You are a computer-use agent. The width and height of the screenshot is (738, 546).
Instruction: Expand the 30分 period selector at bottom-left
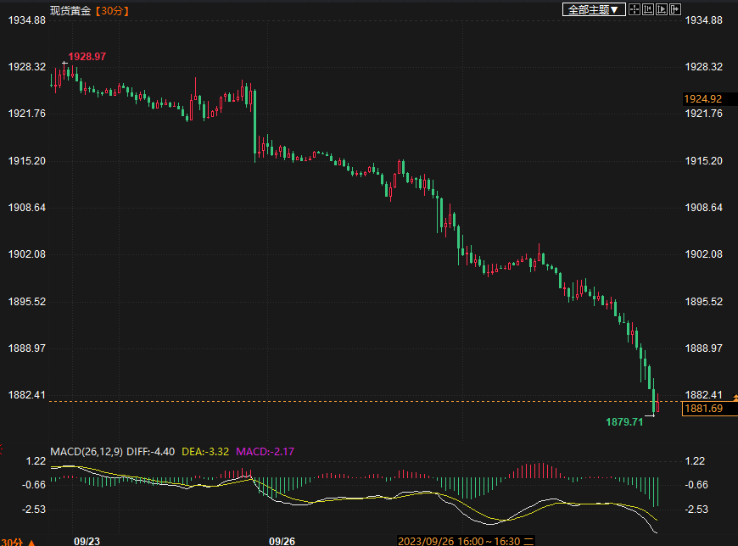pos(17,541)
